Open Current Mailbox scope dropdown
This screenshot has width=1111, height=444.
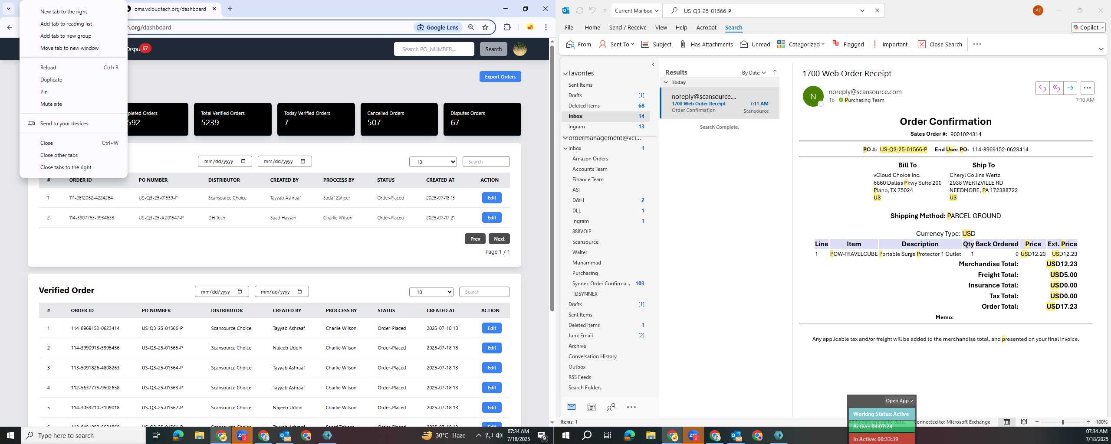pyautogui.click(x=637, y=10)
